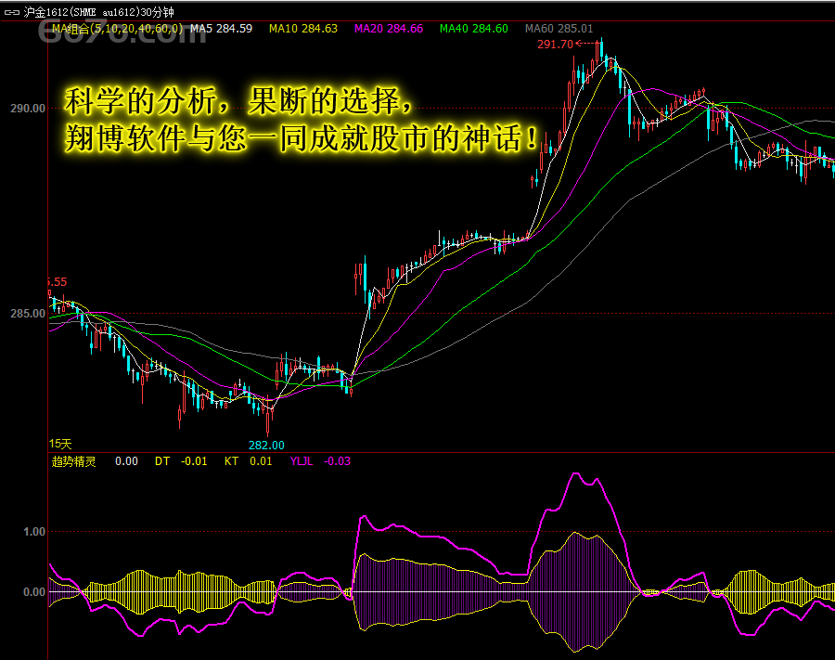This screenshot has width=835, height=660.
Task: Select the gray MA60 285.01 reading
Action: [559, 29]
